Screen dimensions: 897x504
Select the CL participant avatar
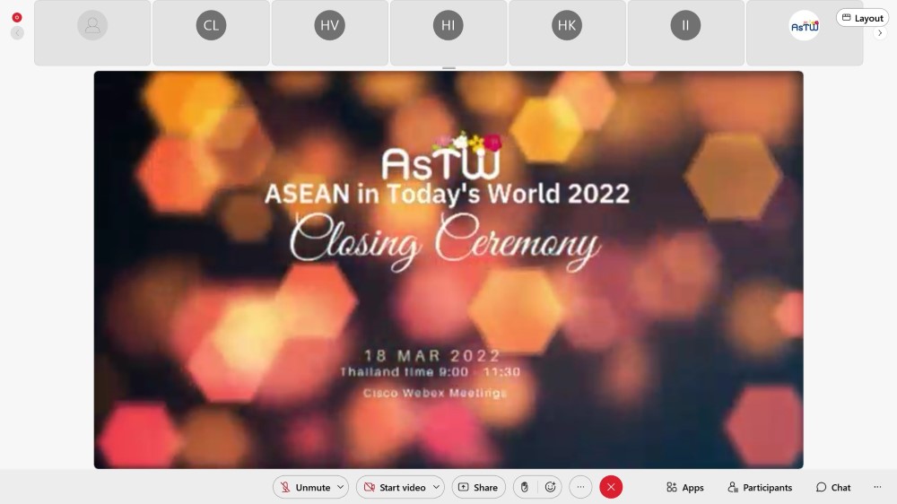point(211,26)
